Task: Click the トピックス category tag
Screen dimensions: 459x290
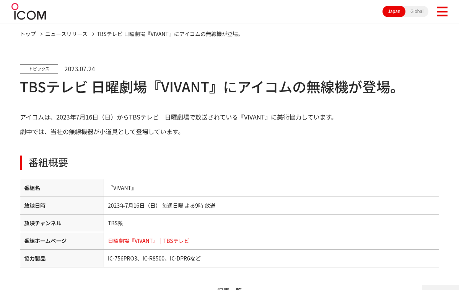Action: point(39,69)
